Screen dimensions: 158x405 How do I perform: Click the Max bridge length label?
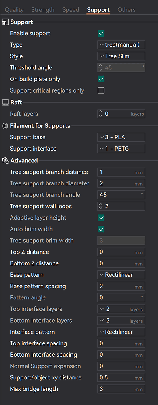click(34, 389)
